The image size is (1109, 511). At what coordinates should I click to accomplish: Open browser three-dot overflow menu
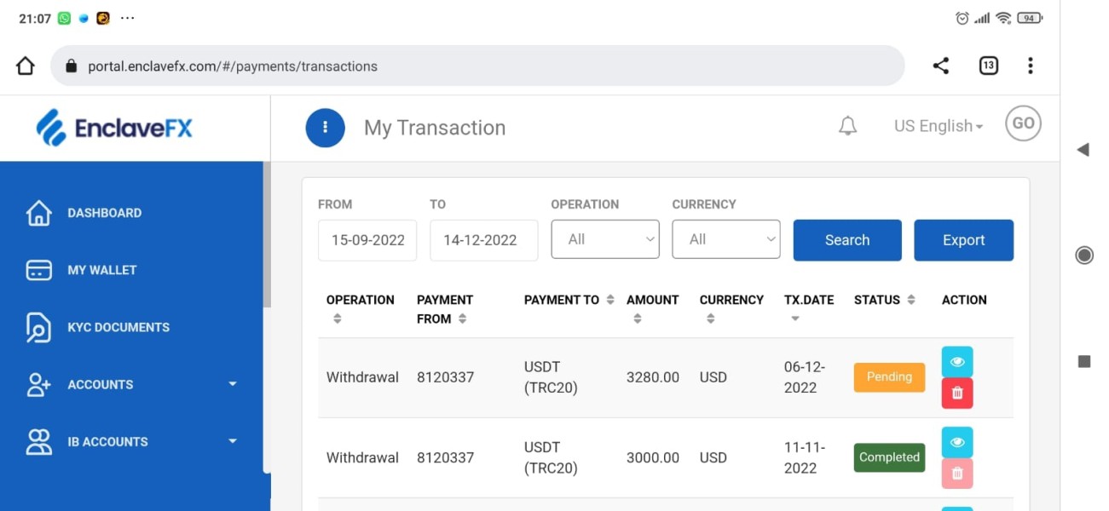point(1031,66)
